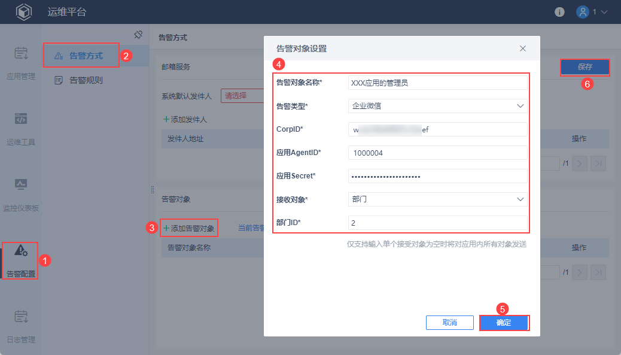
Task: Click the 告警对象 section label
Action: [x=176, y=199]
